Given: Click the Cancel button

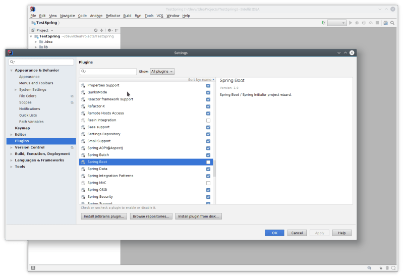Looking at the screenshot, I should (297, 233).
